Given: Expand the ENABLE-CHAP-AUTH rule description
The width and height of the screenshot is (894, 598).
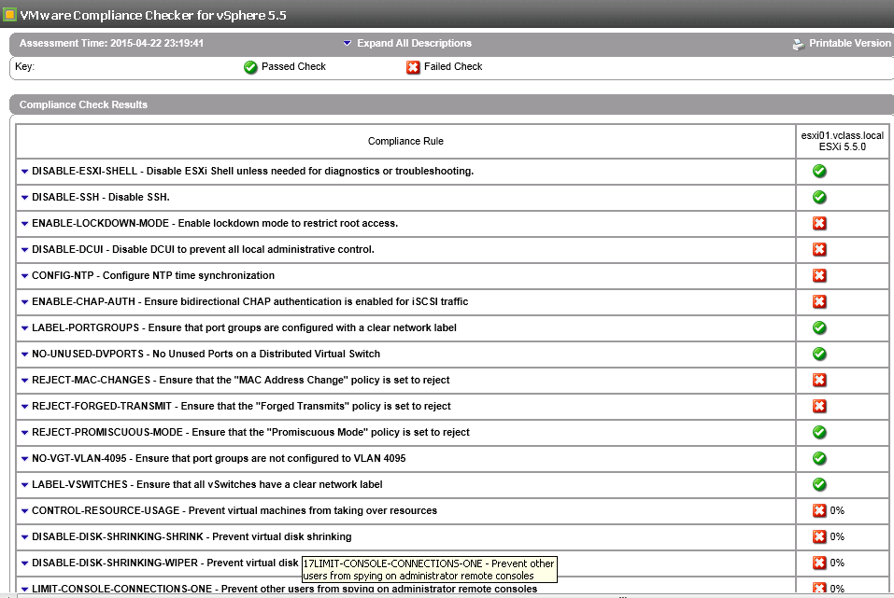Looking at the screenshot, I should [24, 302].
